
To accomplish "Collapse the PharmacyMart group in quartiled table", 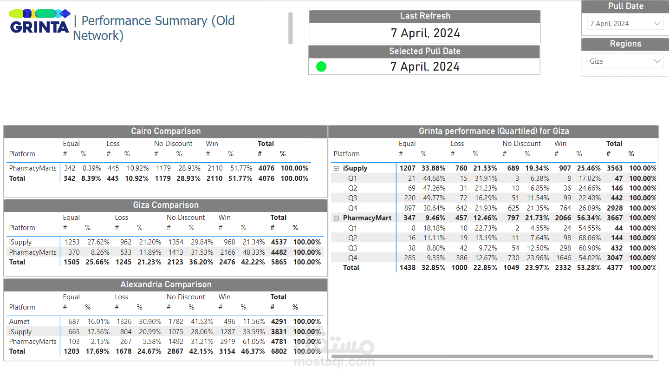I will point(336,218).
